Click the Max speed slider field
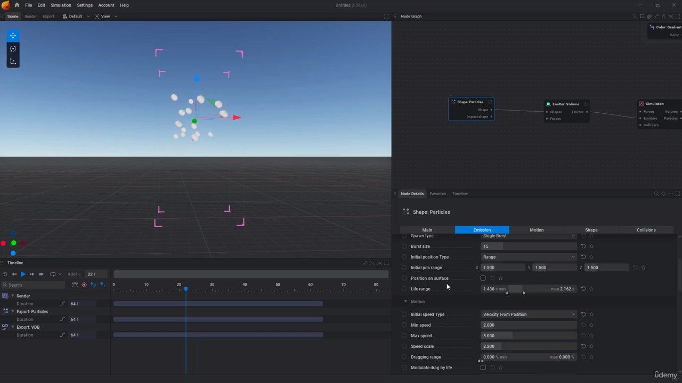This screenshot has width=682, height=383. tap(529, 336)
